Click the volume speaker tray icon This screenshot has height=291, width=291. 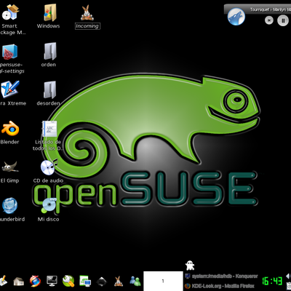pyautogui.click(x=288, y=276)
